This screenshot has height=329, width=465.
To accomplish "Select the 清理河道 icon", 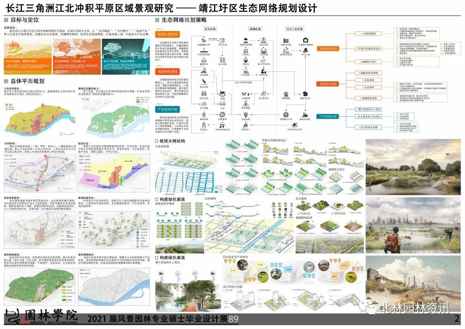I will point(263,71).
